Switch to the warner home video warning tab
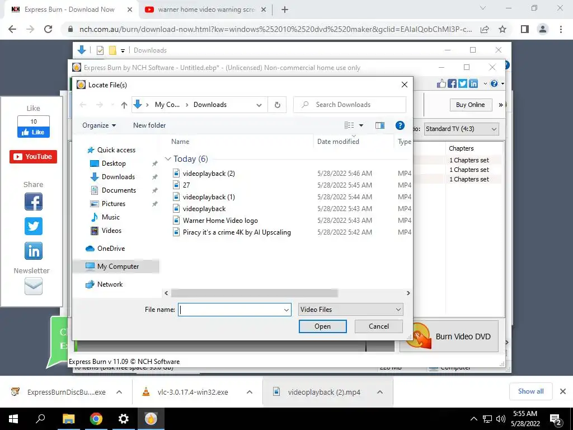 pyautogui.click(x=206, y=10)
